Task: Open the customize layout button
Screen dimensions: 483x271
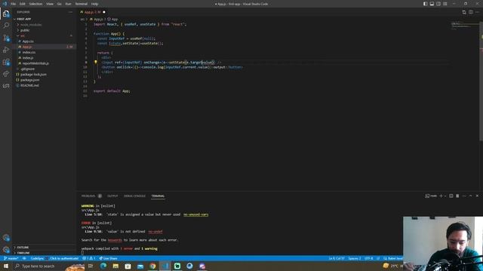Action: (445, 4)
